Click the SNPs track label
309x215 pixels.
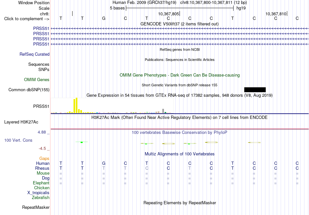point(44,69)
